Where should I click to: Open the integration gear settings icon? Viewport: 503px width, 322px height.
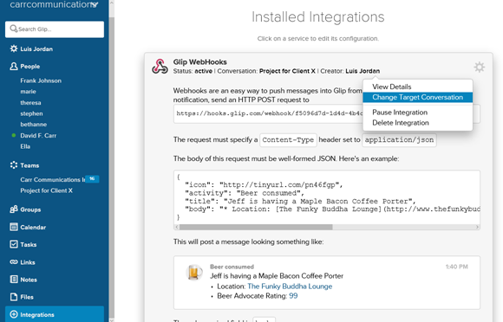(x=480, y=68)
